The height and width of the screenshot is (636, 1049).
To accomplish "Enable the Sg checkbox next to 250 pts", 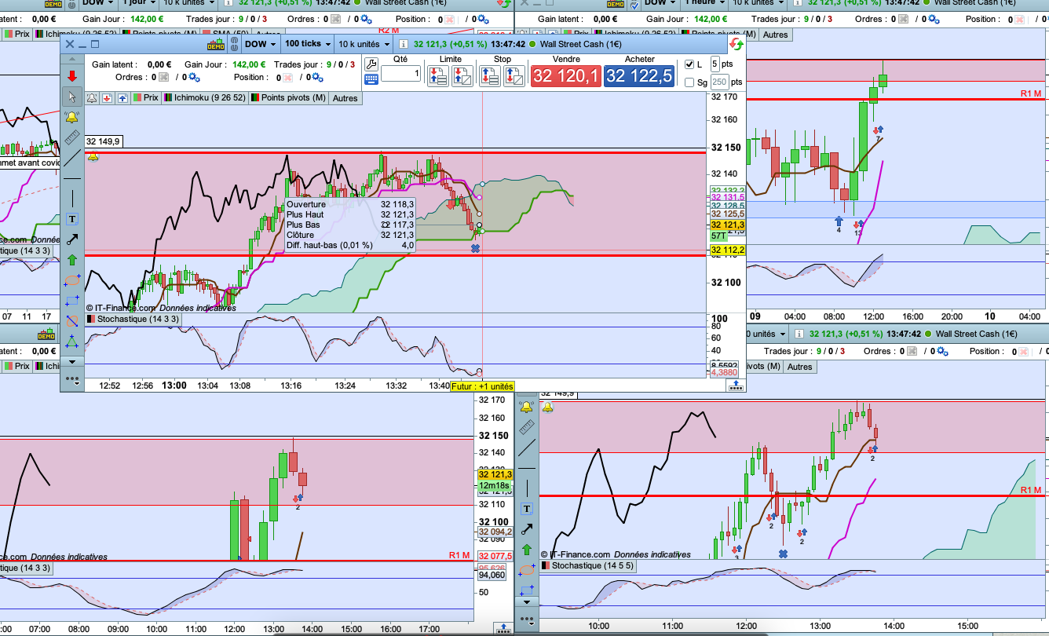I will (x=689, y=82).
